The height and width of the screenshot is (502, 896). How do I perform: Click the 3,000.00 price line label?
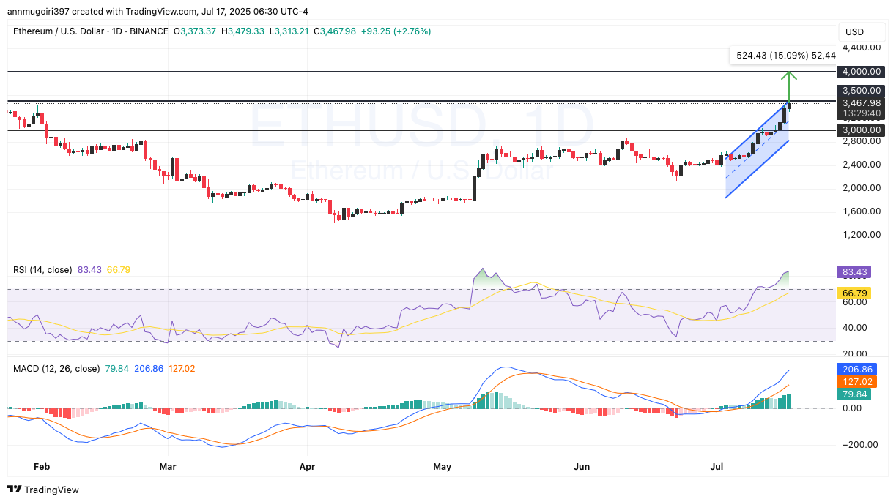(862, 130)
